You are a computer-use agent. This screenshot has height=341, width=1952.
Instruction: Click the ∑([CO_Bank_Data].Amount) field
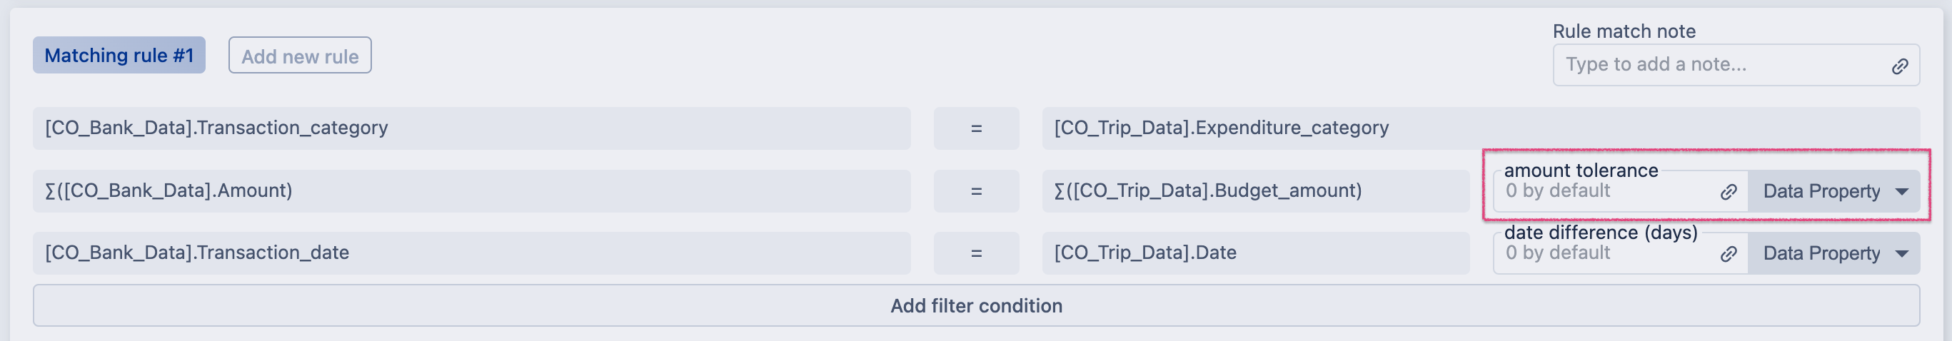(471, 191)
